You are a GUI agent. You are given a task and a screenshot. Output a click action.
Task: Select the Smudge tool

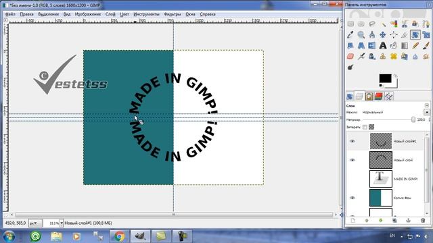tap(426, 56)
